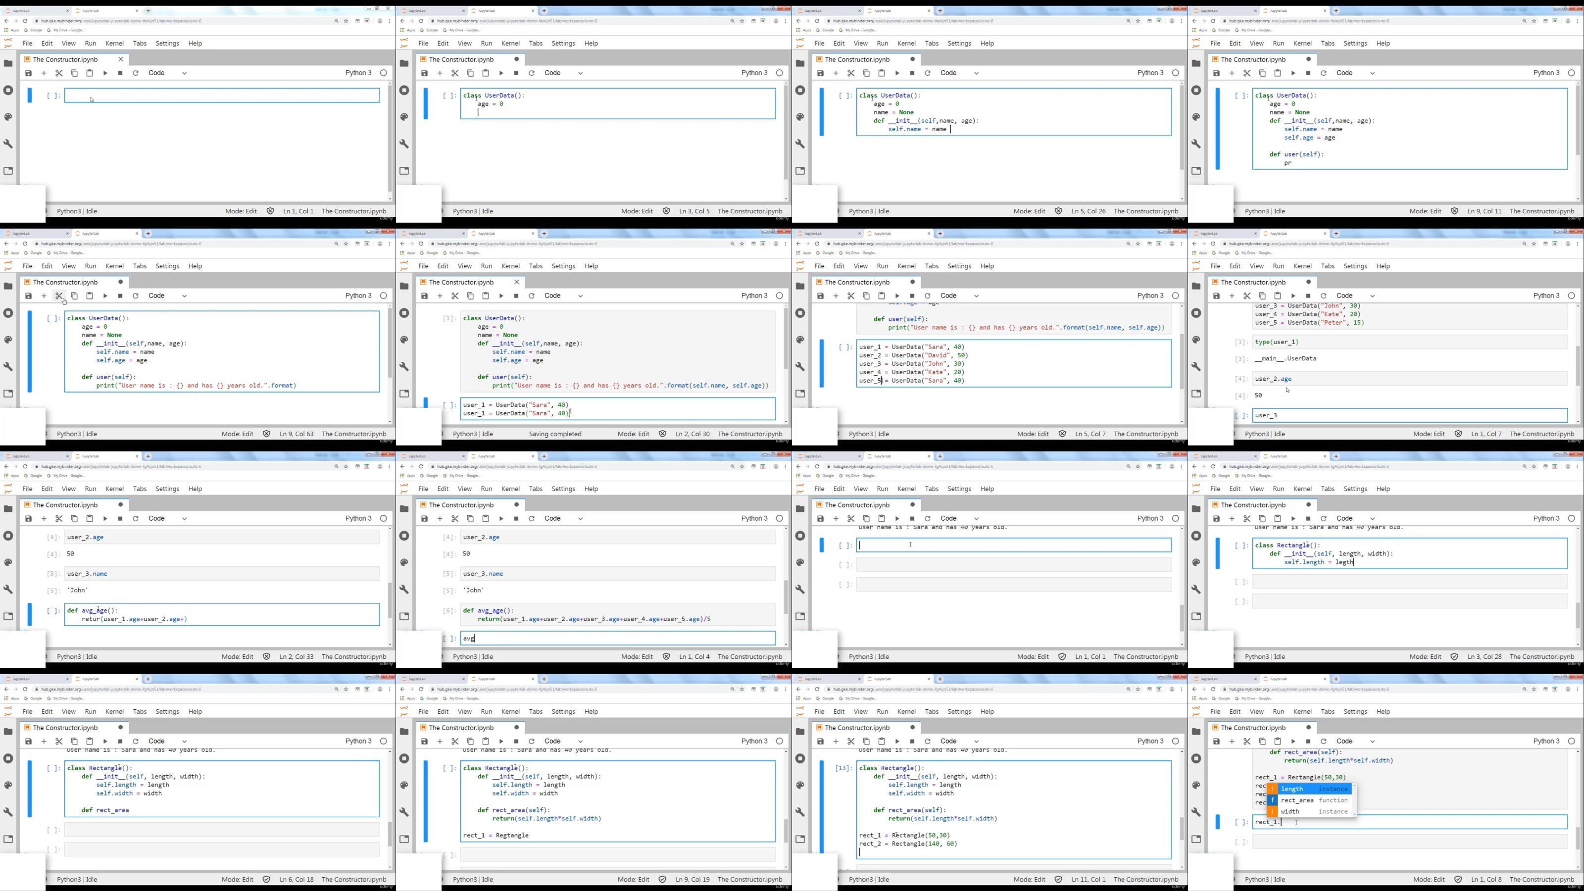Open Run menu in the Regtangle typo frame
The image size is (1584, 891).
click(487, 711)
